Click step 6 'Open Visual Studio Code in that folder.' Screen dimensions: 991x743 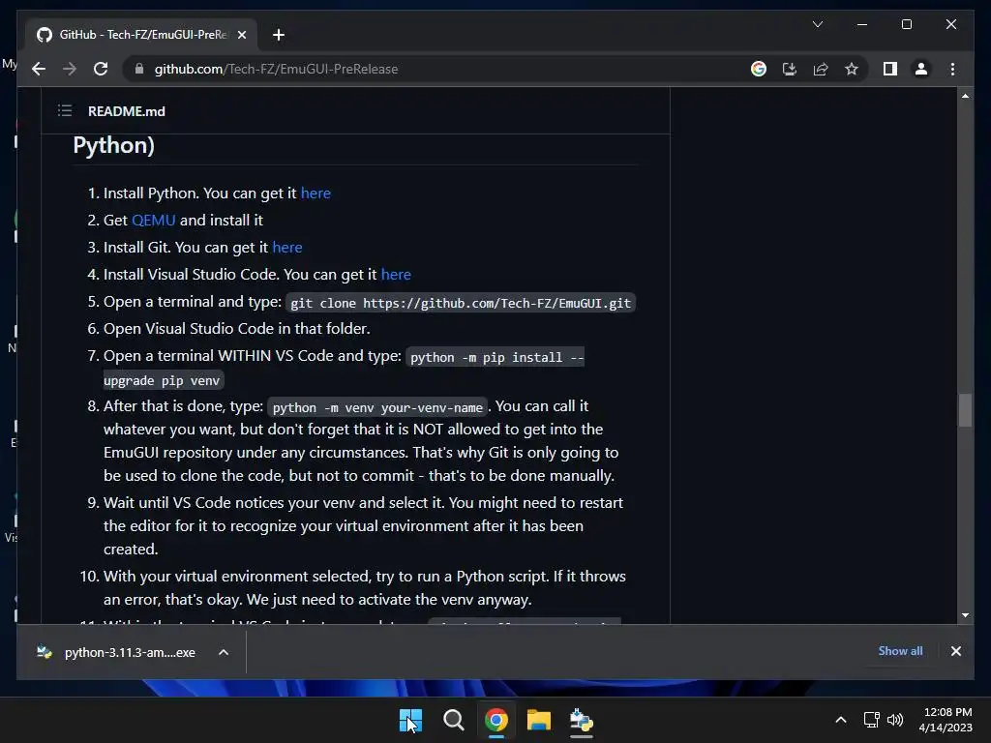(237, 329)
